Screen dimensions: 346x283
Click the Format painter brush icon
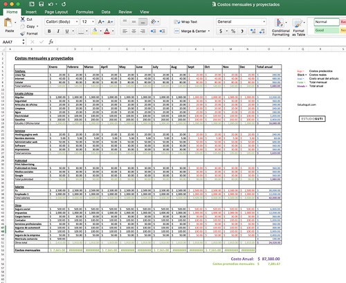[x=23, y=34]
